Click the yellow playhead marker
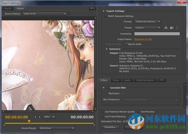 (29, 121)
